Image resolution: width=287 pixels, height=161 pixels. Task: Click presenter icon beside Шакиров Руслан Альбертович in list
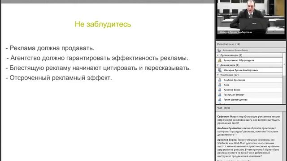[220, 70]
